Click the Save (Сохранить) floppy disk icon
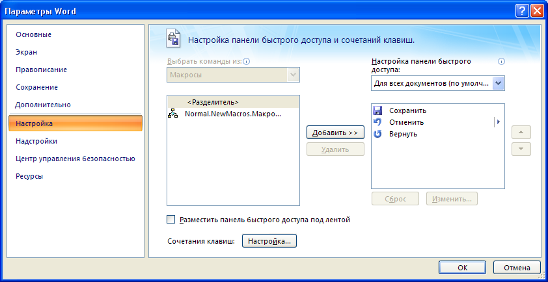The width and height of the screenshot is (548, 282). coord(377,110)
